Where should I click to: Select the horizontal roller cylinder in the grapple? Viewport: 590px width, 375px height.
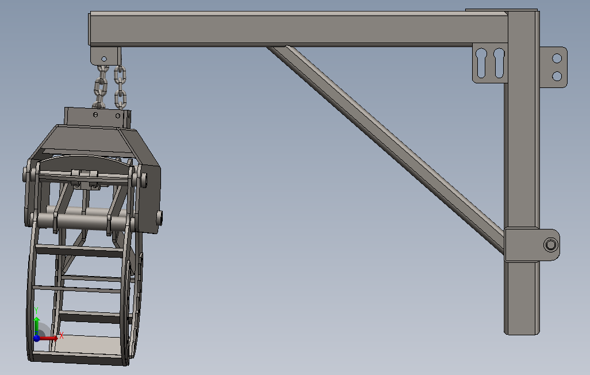pyautogui.click(x=83, y=221)
